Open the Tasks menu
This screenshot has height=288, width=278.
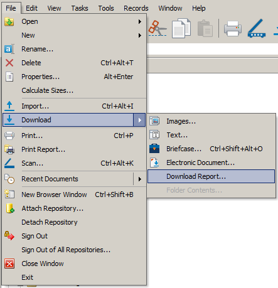pyautogui.click(x=80, y=8)
